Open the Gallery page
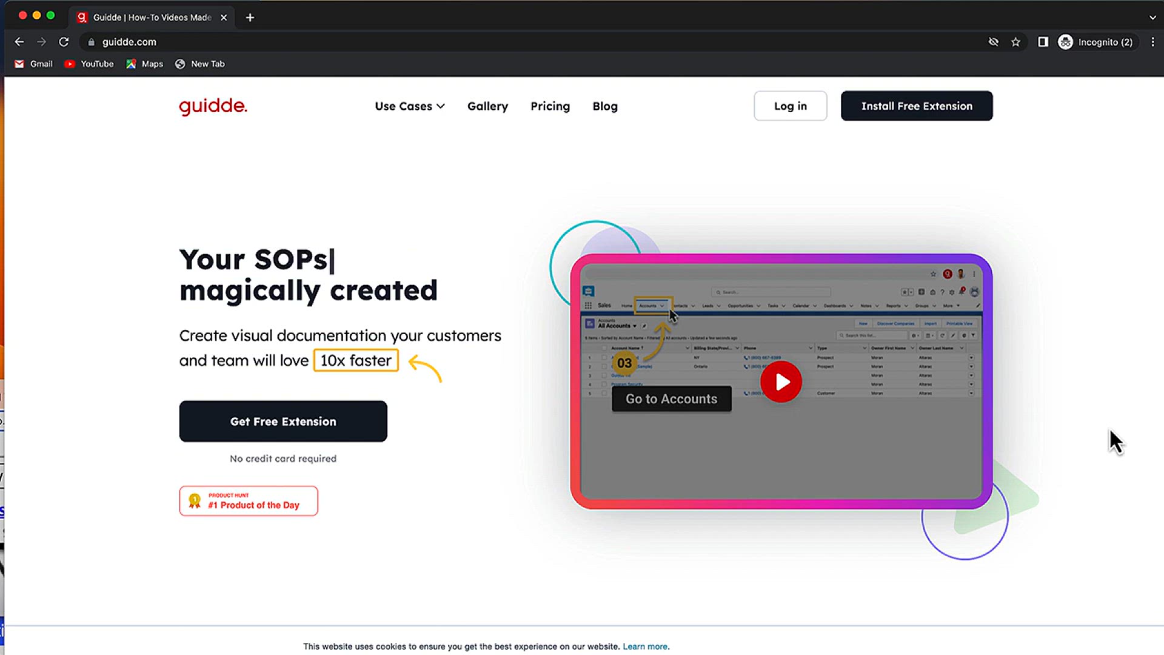Viewport: 1164px width, 655px height. pos(487,106)
